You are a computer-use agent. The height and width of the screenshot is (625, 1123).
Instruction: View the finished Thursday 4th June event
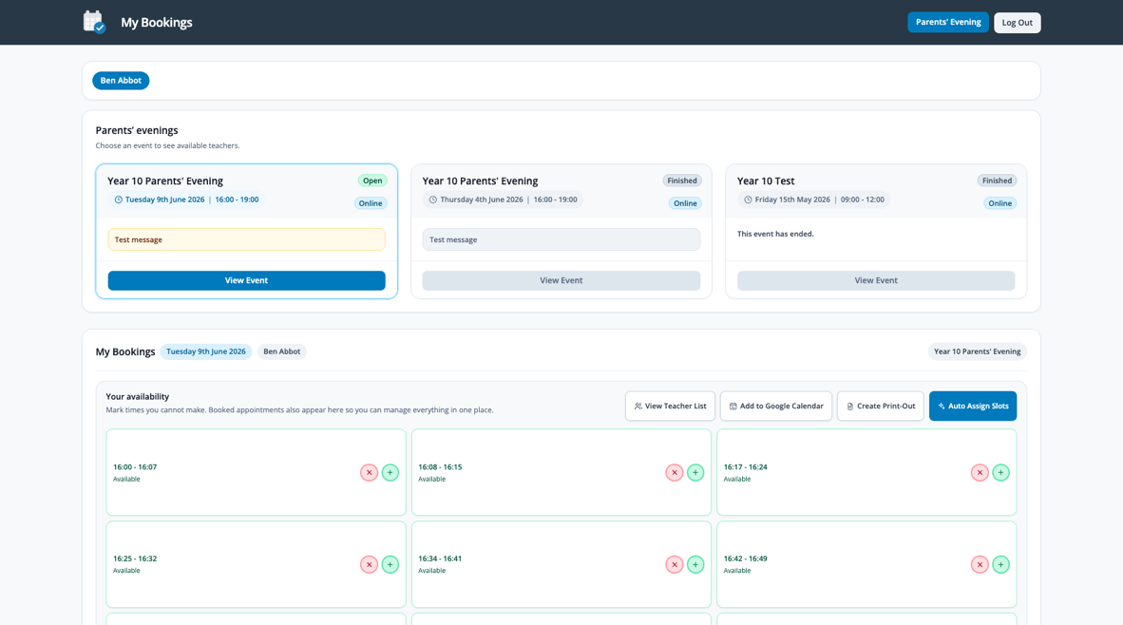tap(561, 280)
